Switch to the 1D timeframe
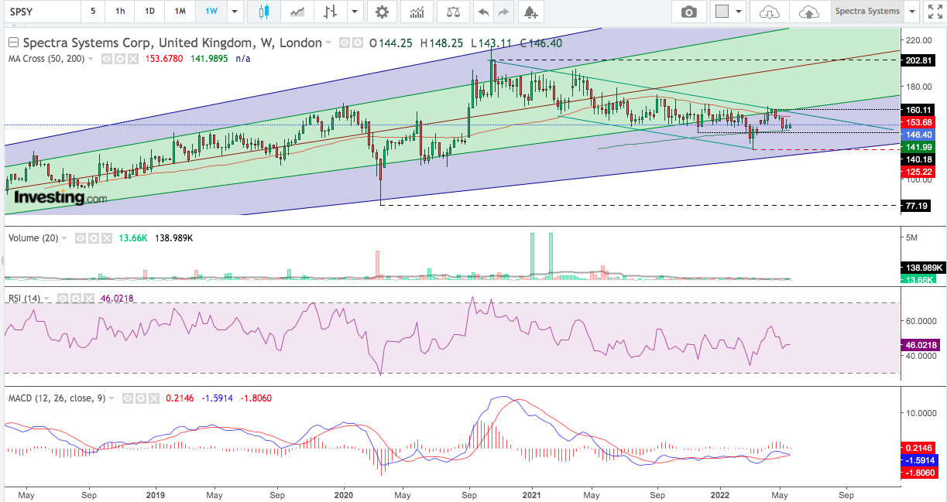 [150, 12]
